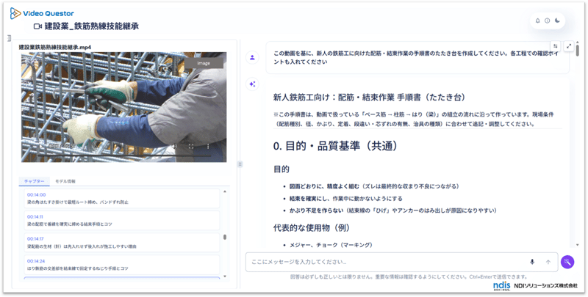Select chapter text 'はり鉄筋の交差部を結束線で固定するねじり手順とコツ'
588x297 pixels.
(78, 268)
